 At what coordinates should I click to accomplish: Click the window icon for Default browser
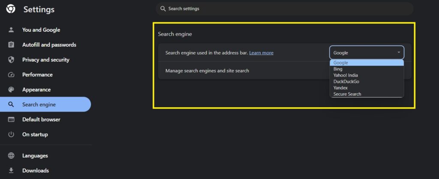[11, 120]
